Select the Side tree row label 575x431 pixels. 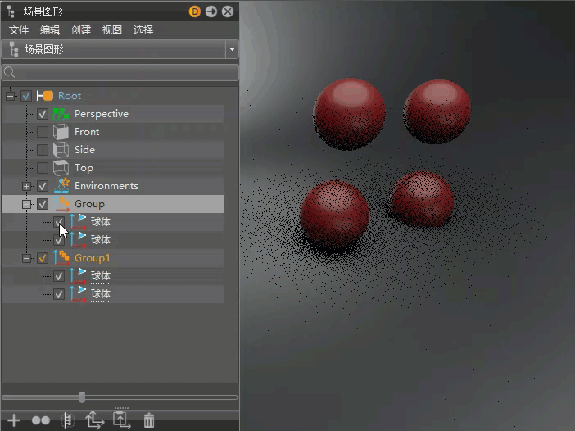(84, 150)
